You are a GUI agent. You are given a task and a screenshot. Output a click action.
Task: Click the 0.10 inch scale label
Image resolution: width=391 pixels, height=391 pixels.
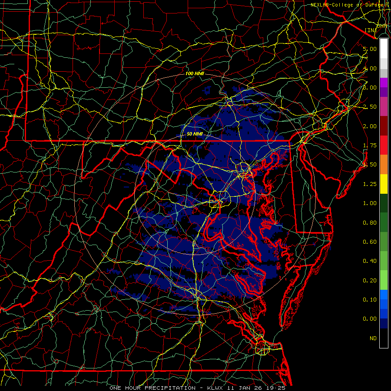pyautogui.click(x=370, y=300)
